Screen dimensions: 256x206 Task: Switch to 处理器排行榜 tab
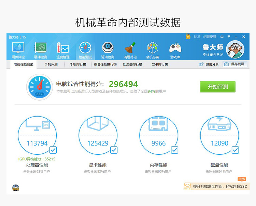pos(132,65)
